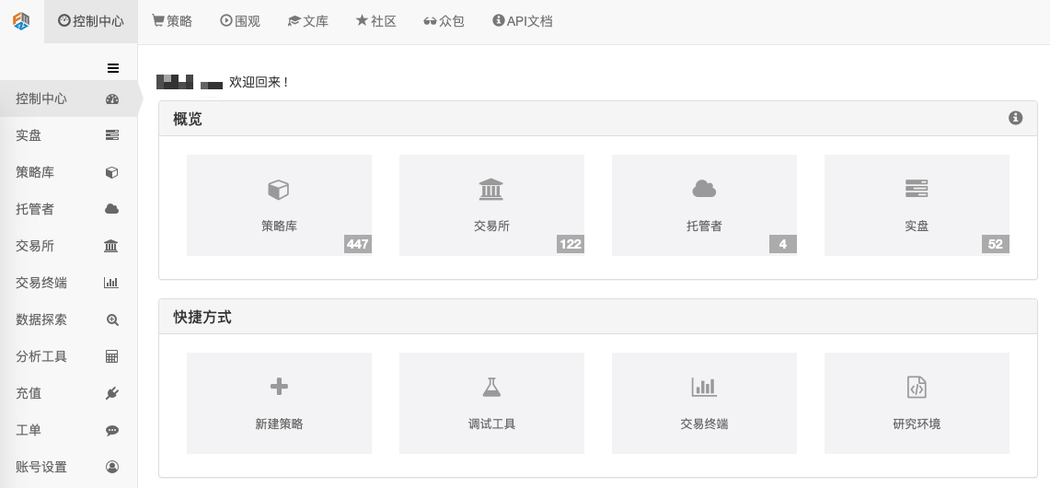Click the chat bubble icon beside 工单
Viewport: 1050px width, 488px height.
112,430
